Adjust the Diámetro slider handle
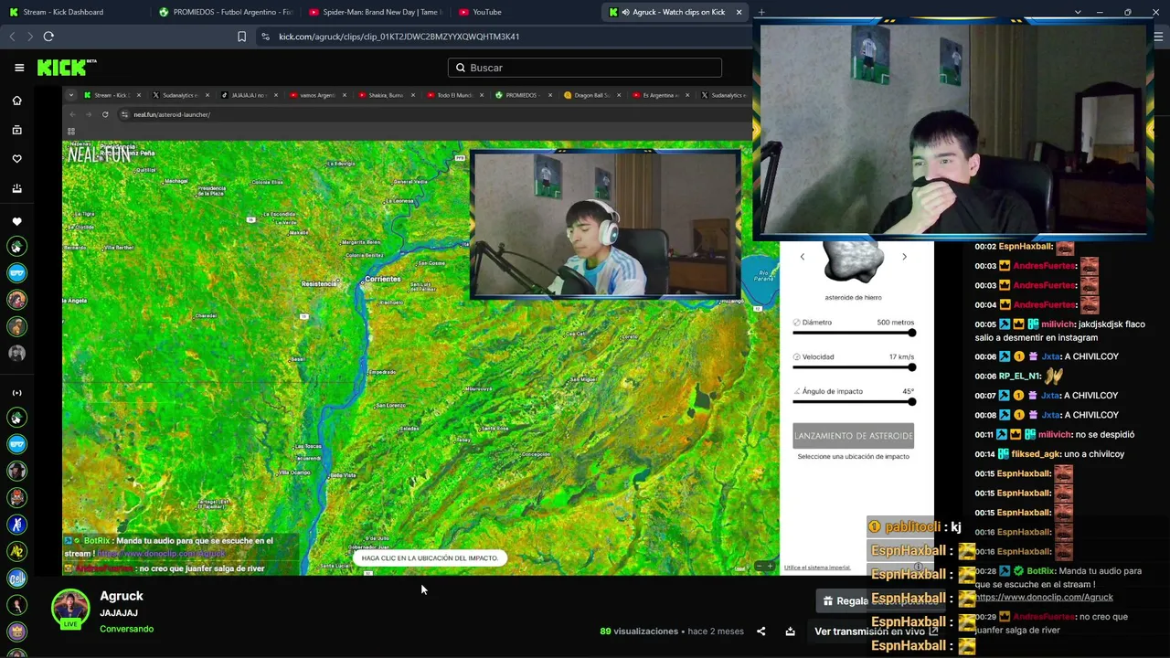 point(911,333)
